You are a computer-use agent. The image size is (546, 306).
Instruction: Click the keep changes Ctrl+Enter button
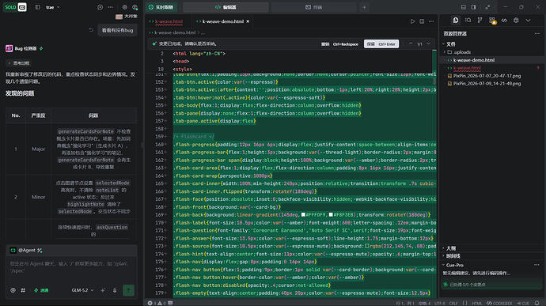381,43
